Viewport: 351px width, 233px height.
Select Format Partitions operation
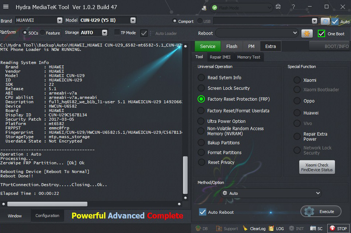click(x=201, y=152)
